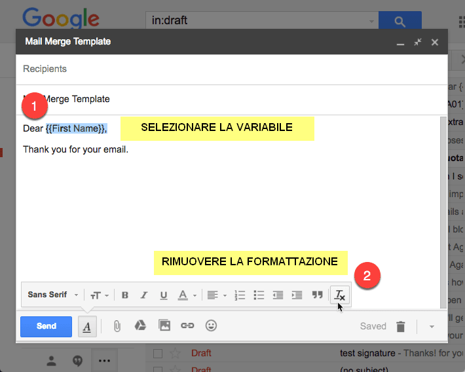Star the test signature draft
465x372 pixels.
point(175,353)
